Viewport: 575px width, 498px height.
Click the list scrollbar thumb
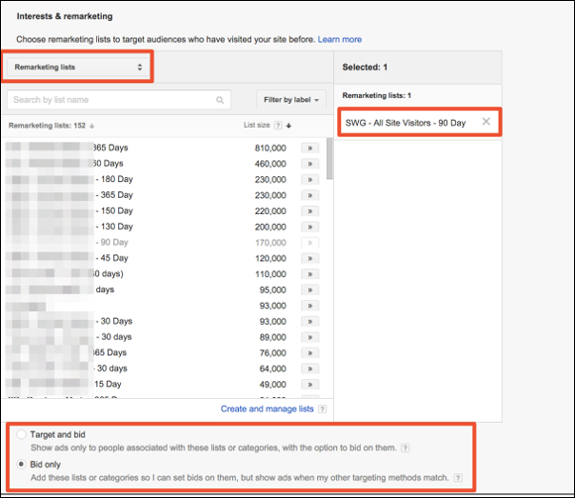[330, 158]
